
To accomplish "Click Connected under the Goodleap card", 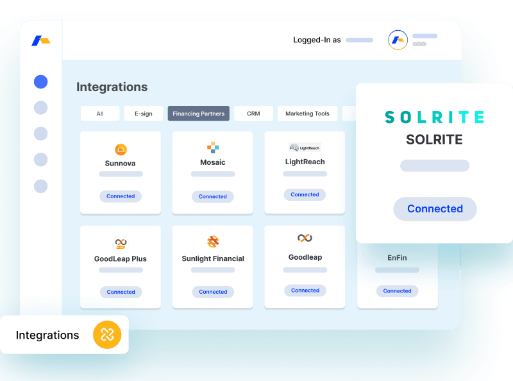I will (x=305, y=291).
